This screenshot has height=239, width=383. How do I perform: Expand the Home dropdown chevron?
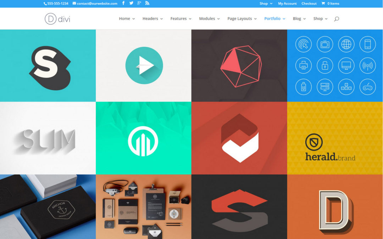click(133, 19)
